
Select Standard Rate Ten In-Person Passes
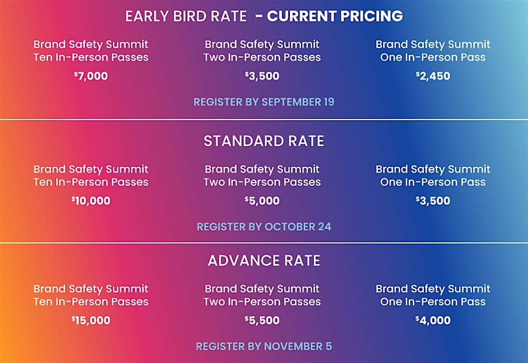point(91,176)
